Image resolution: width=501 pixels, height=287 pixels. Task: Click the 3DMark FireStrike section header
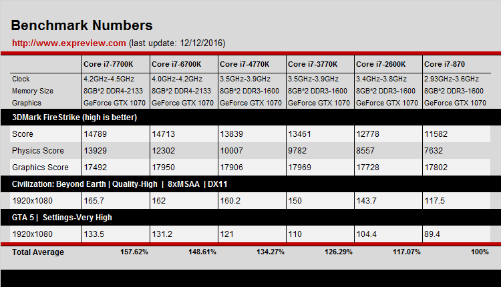click(75, 117)
